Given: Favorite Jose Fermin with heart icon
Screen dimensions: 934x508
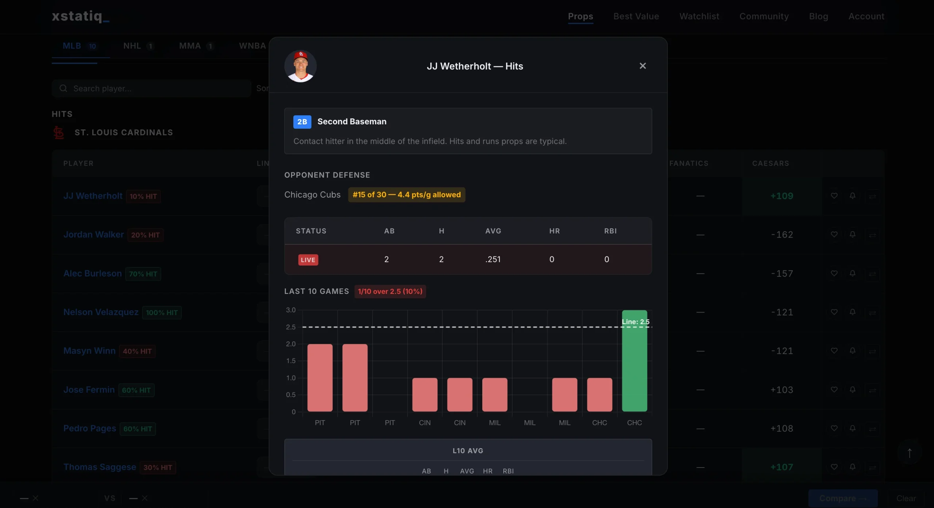Looking at the screenshot, I should pyautogui.click(x=834, y=390).
